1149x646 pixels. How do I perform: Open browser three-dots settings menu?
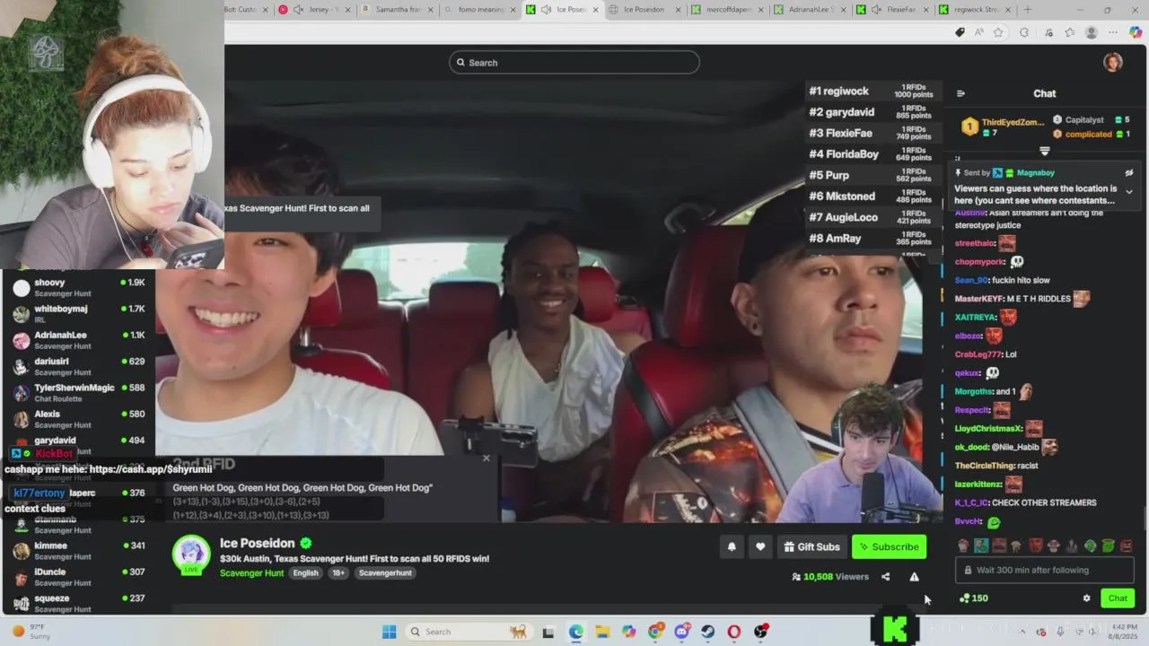1114,32
